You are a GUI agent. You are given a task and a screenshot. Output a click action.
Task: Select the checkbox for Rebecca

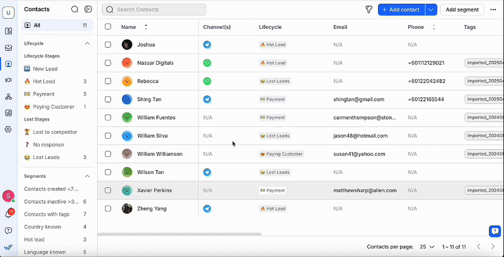point(108,82)
